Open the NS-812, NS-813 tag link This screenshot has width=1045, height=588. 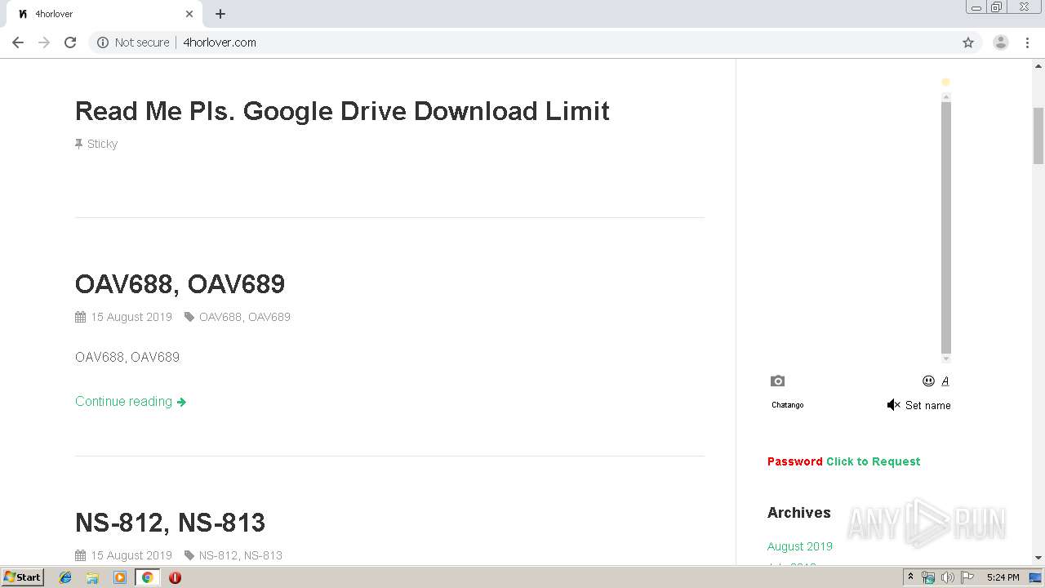tap(241, 555)
